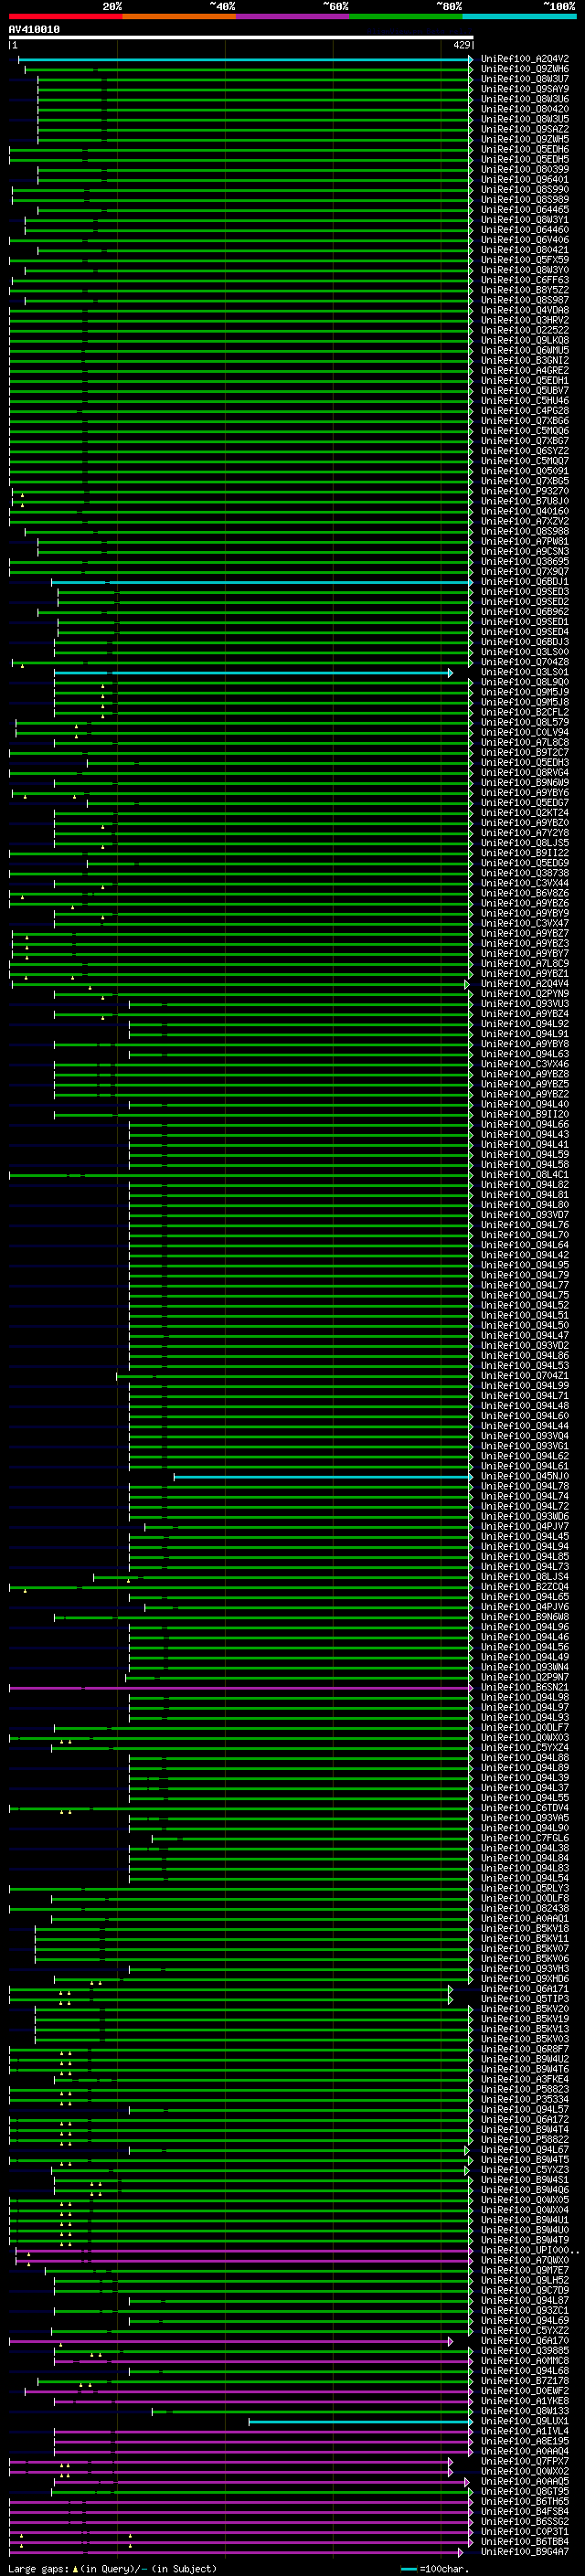
Task: Select the UniRef100_A7QWX0 label
Action: click(525, 2261)
